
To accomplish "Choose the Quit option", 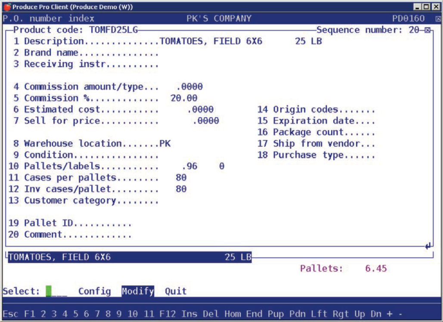I will (x=176, y=291).
